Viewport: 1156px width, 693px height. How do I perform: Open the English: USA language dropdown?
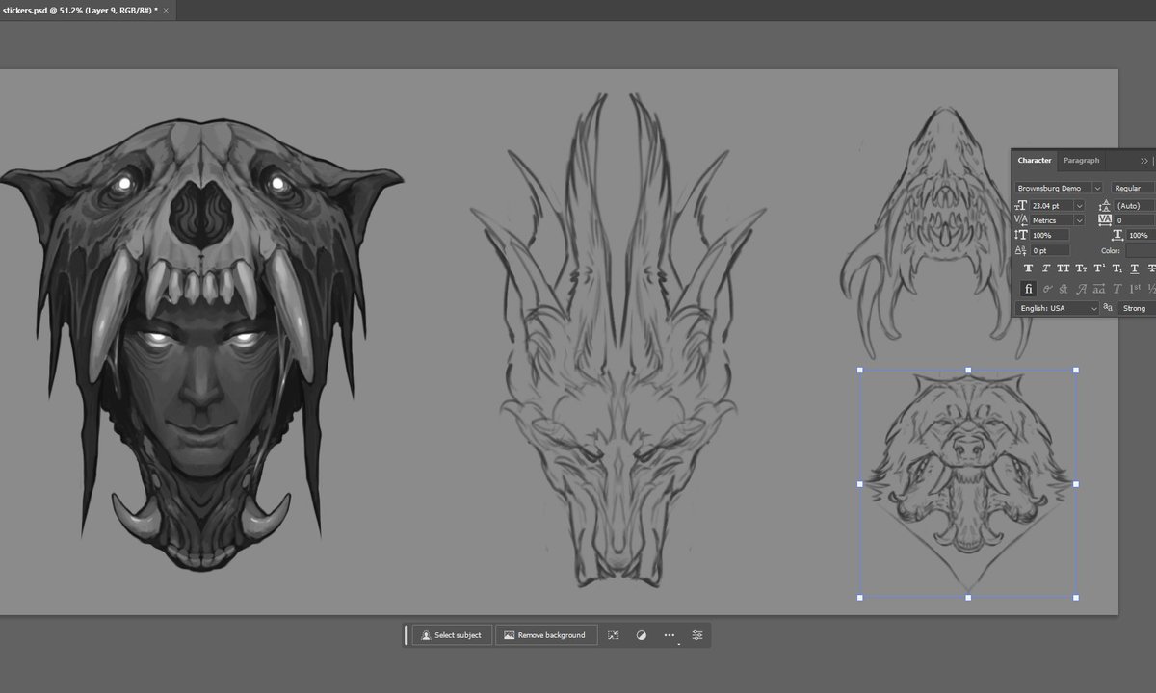1057,308
